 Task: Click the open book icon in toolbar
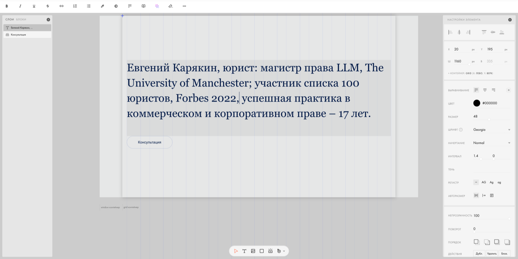143,6
